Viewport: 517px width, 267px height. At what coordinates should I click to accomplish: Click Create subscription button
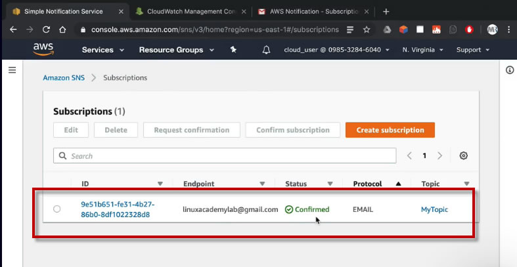(x=390, y=130)
